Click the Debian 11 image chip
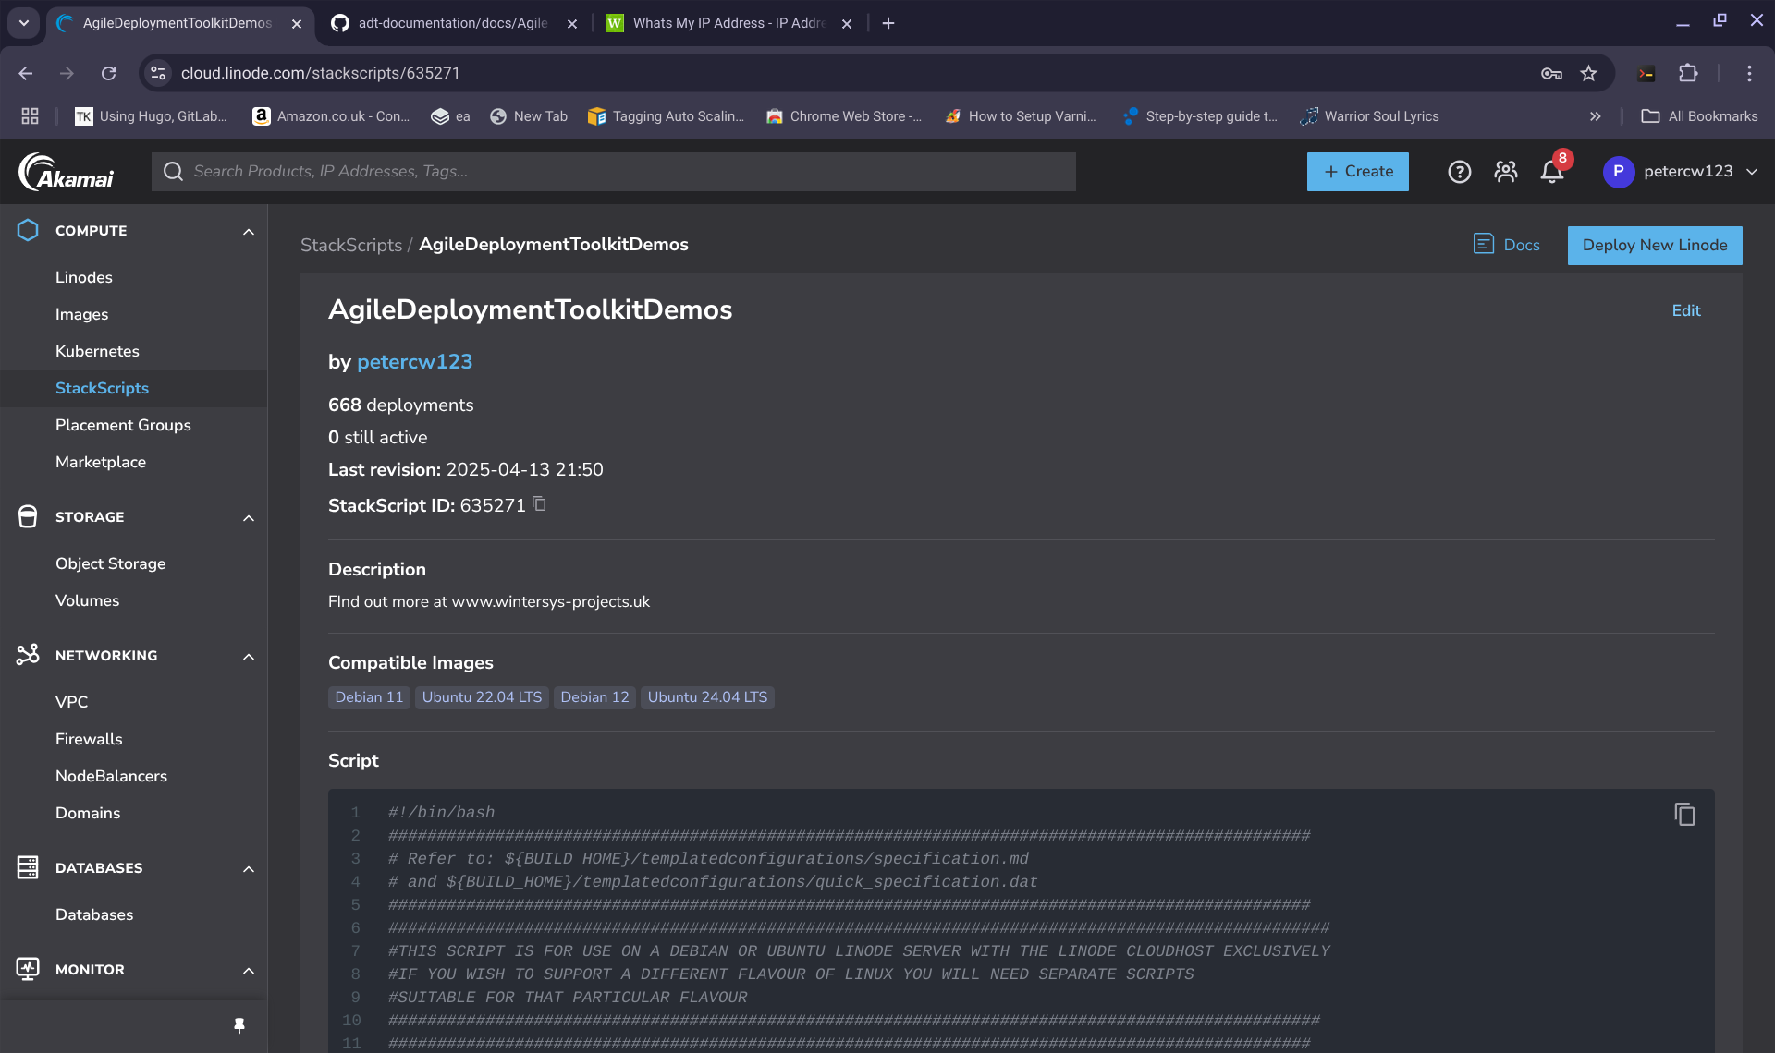The width and height of the screenshot is (1775, 1053). [369, 697]
